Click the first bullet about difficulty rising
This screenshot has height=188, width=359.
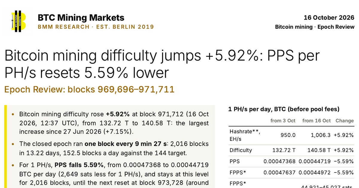[x=114, y=123]
